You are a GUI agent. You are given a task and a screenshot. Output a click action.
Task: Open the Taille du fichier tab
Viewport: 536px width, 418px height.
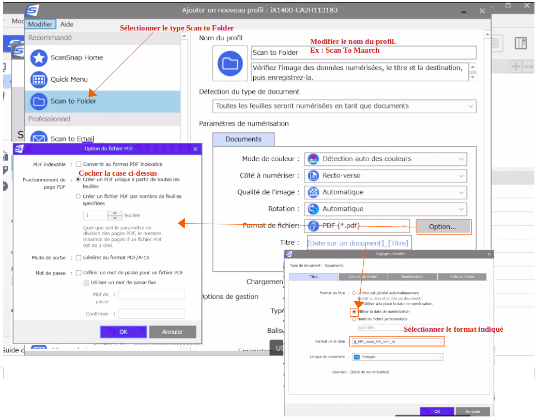click(462, 277)
